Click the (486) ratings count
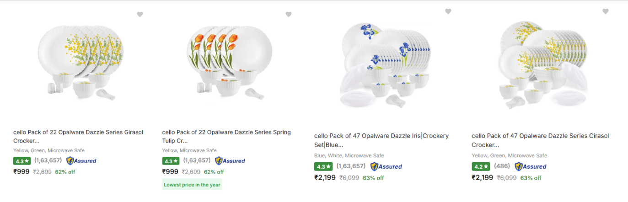 tap(502, 167)
